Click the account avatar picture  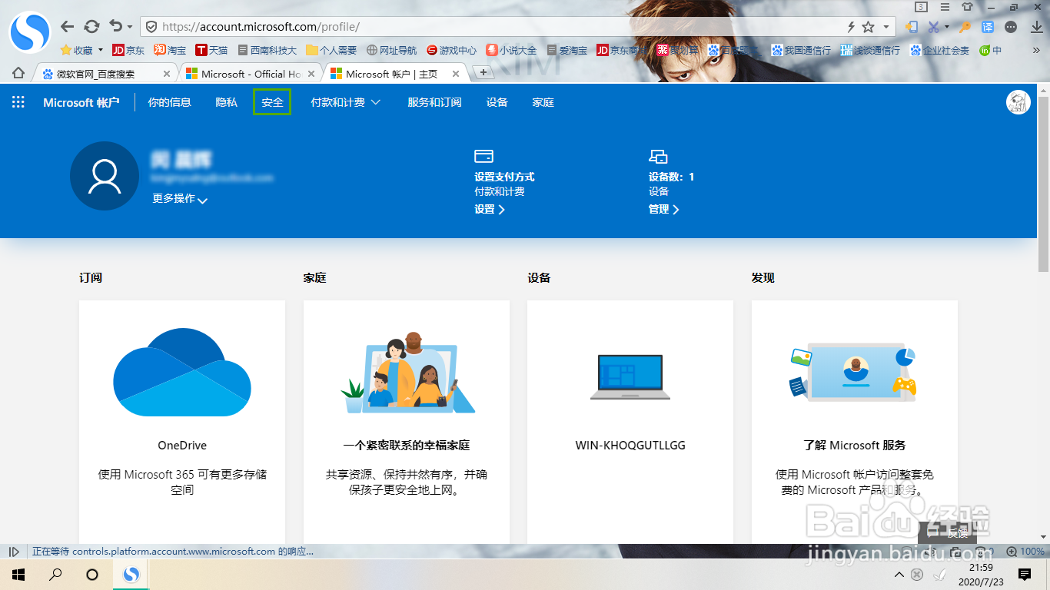pyautogui.click(x=1018, y=101)
